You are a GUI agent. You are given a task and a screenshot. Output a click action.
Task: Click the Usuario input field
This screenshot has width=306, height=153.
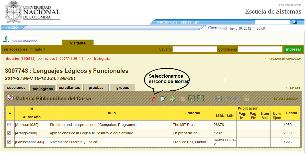point(195,49)
